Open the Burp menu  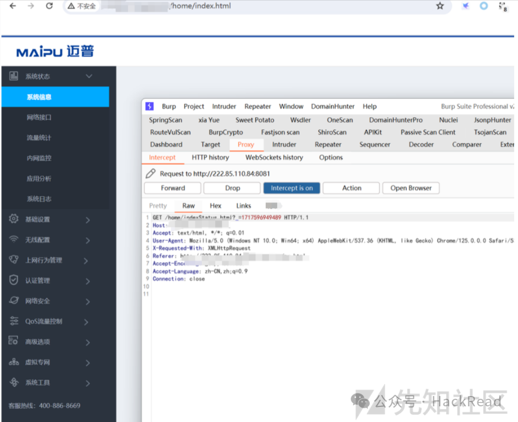click(x=169, y=106)
